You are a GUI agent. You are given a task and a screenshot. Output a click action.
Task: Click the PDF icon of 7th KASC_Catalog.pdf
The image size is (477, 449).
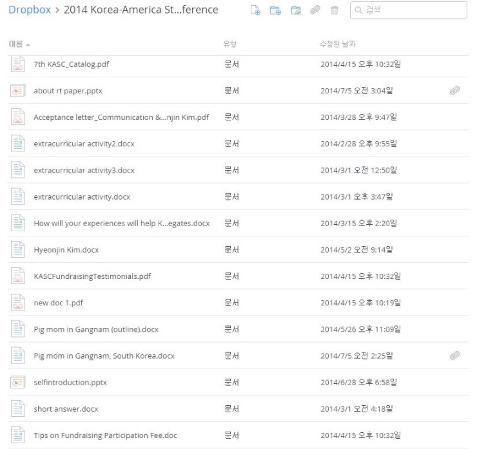(17, 64)
